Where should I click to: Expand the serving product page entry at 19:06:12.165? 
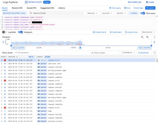click(2, 70)
